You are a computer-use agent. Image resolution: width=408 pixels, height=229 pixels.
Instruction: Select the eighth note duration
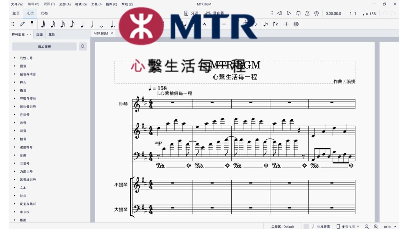click(72, 24)
